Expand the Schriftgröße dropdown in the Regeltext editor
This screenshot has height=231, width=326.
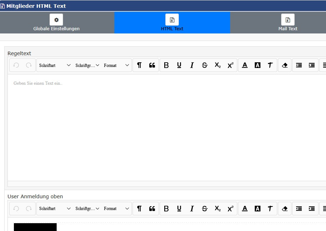coord(87,65)
